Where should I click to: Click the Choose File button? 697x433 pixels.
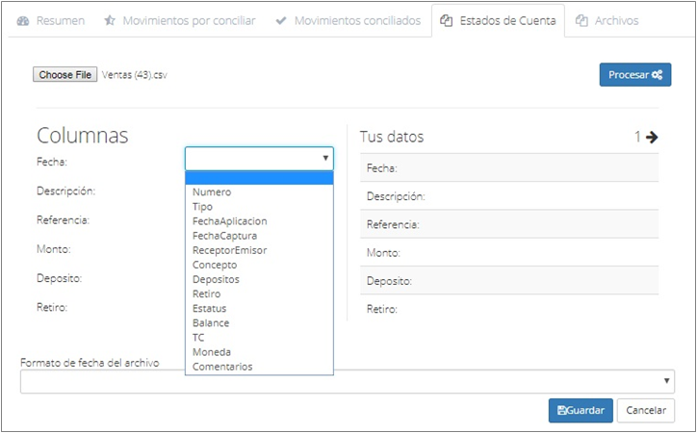(65, 75)
